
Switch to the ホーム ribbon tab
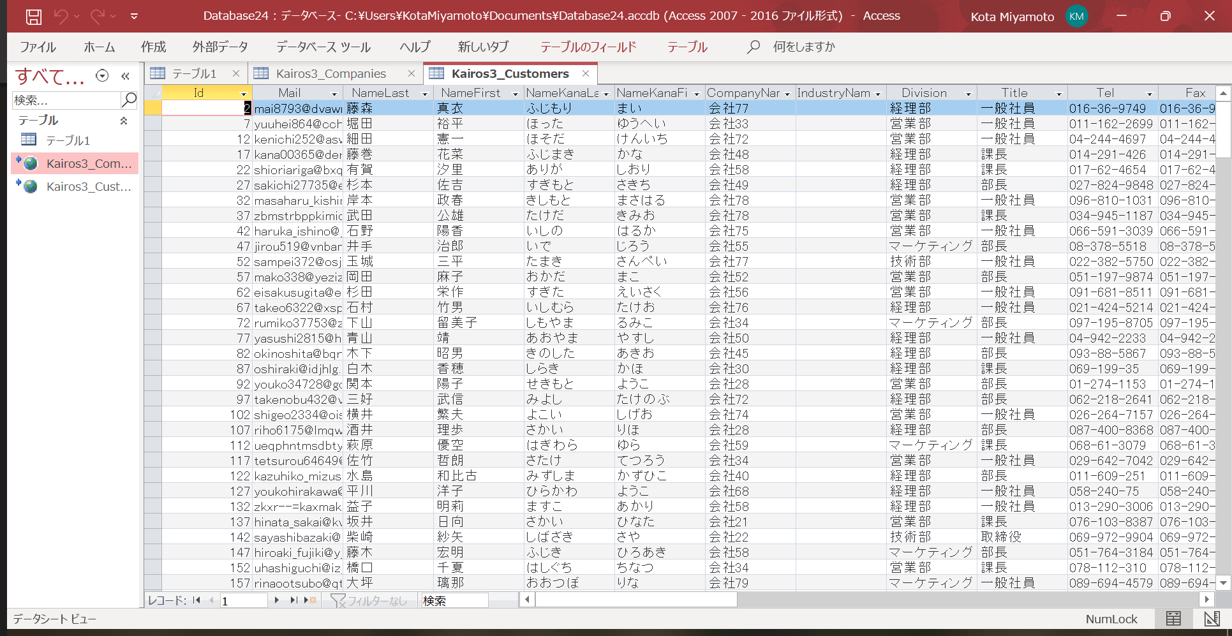pyautogui.click(x=99, y=47)
